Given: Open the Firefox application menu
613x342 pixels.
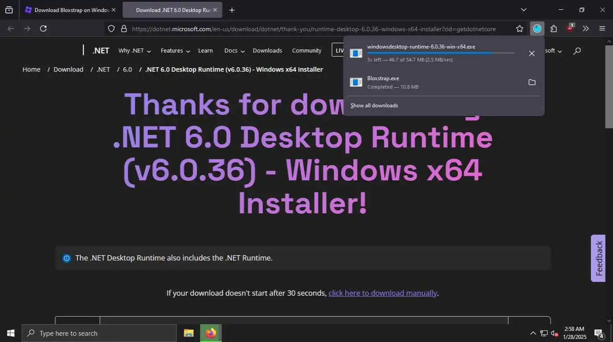Looking at the screenshot, I should [602, 28].
